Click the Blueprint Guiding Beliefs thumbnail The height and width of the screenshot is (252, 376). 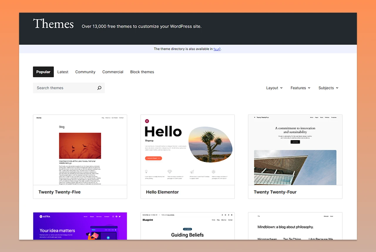point(187,226)
